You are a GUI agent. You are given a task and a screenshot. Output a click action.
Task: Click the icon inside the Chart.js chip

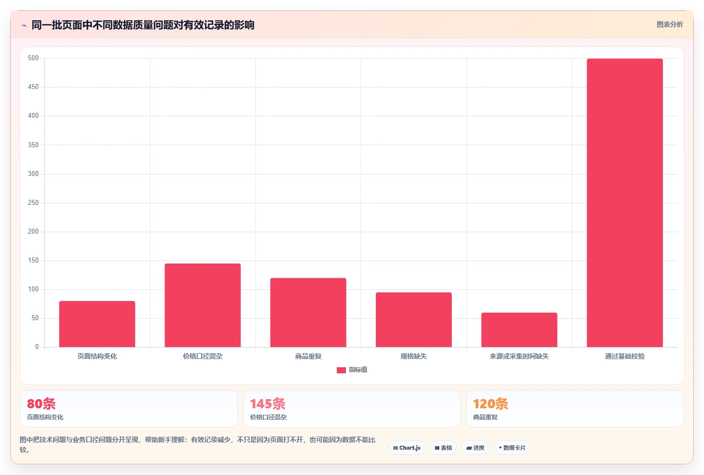(396, 448)
